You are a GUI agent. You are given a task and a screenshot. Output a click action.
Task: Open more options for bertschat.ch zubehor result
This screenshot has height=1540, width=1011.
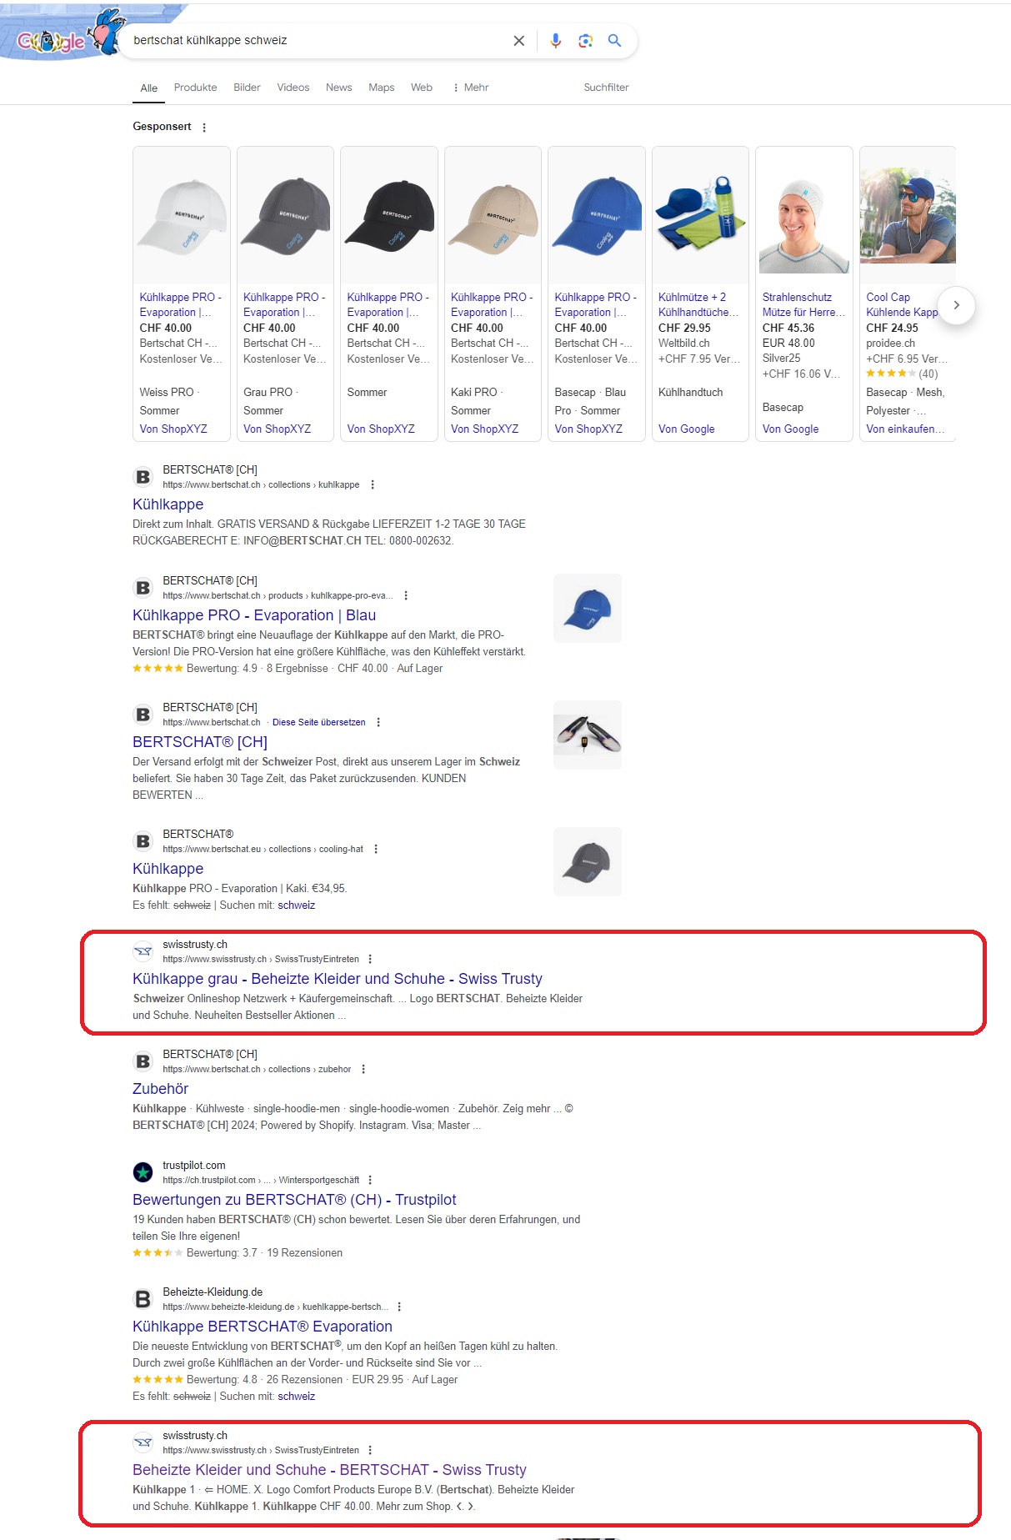pos(363,1070)
